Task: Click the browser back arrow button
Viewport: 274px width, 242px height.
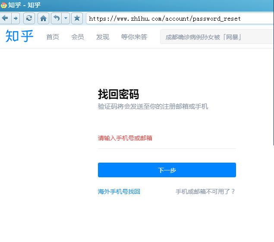Action: [5, 18]
